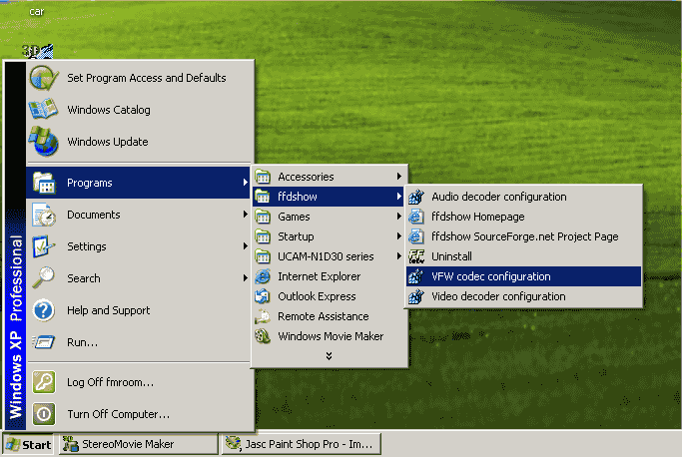This screenshot has width=682, height=457.
Task: Expand the Games submenu arrow
Action: pos(398,217)
